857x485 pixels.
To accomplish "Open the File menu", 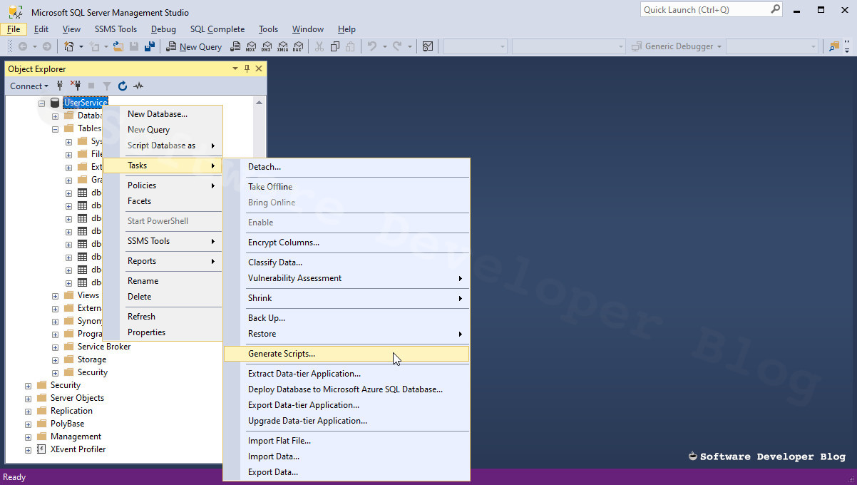I will coord(14,29).
